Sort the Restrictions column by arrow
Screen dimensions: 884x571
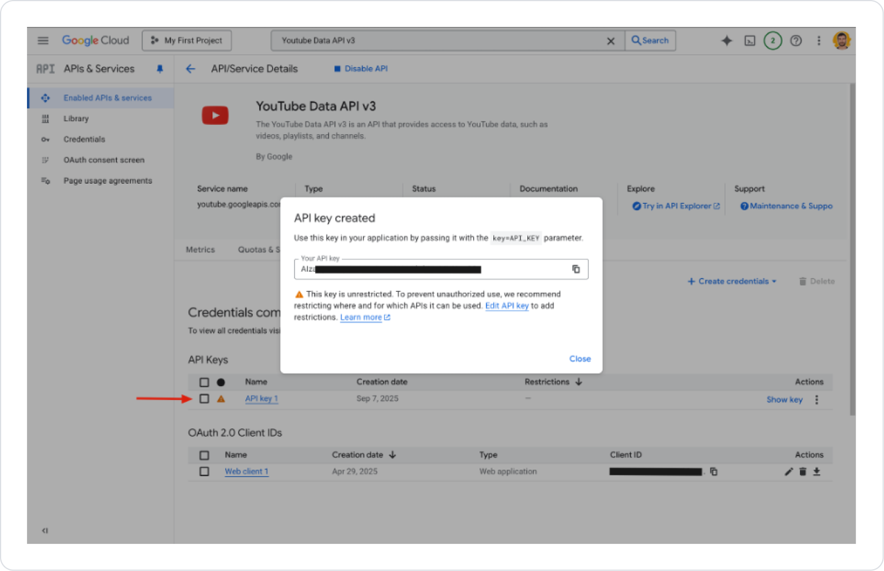[x=579, y=382]
